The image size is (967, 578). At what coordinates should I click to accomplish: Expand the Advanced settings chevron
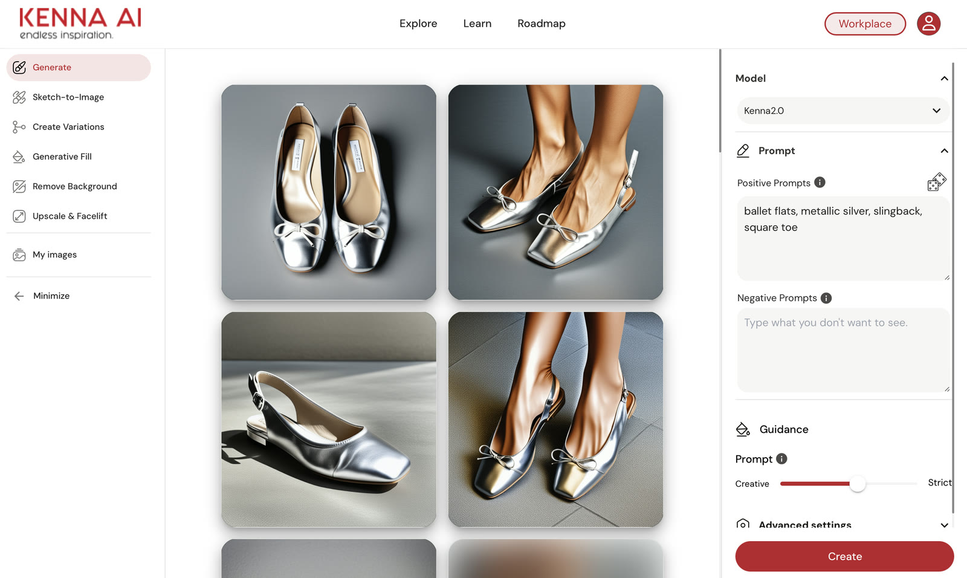(x=944, y=525)
